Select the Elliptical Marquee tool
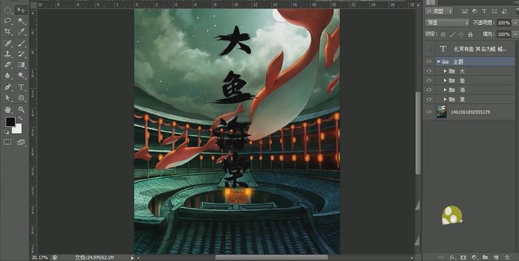This screenshot has height=261, width=519. pyautogui.click(x=8, y=10)
